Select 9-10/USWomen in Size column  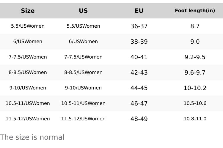(28, 88)
